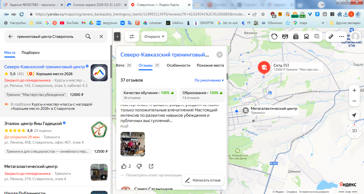The height and width of the screenshot is (194, 364).
Task: Open the Метагалактический центр listing
Action: (x=31, y=167)
